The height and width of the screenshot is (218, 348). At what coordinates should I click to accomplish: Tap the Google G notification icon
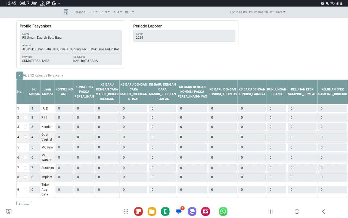(54, 3)
